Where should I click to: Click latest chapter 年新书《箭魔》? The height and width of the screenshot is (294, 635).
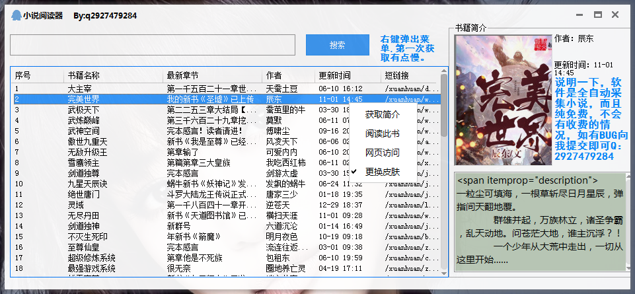(194, 237)
